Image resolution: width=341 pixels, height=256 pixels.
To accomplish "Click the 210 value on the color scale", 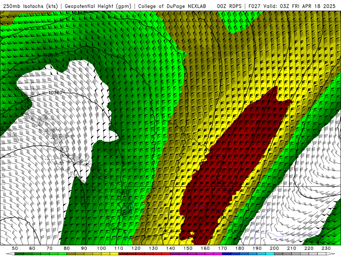I will 292,248.
